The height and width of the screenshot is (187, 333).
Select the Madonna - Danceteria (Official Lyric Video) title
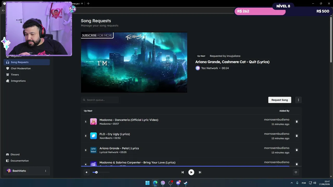pos(129,120)
